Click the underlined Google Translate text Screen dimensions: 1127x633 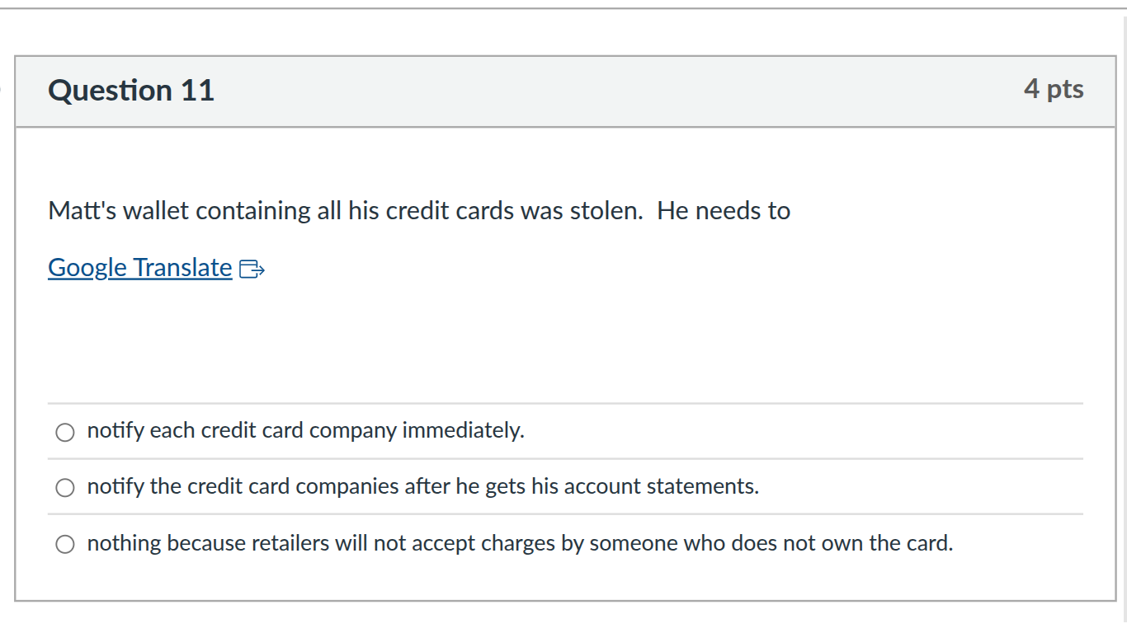coord(139,267)
